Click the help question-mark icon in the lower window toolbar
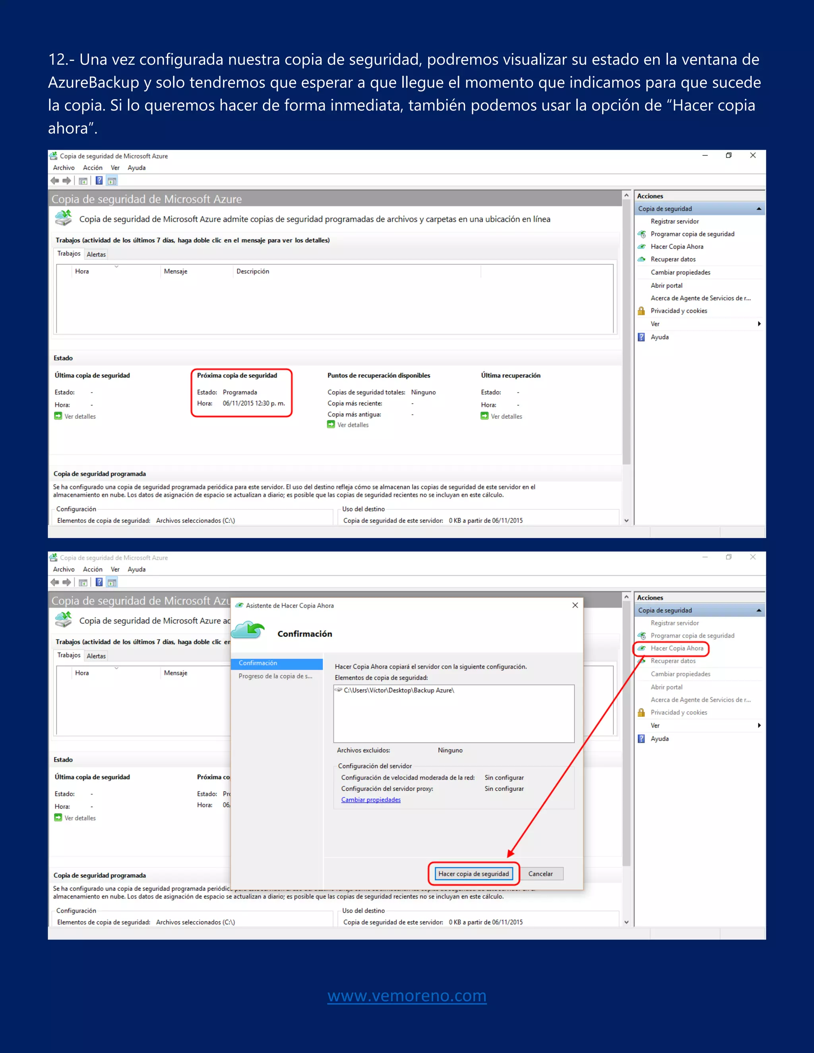 click(x=99, y=583)
